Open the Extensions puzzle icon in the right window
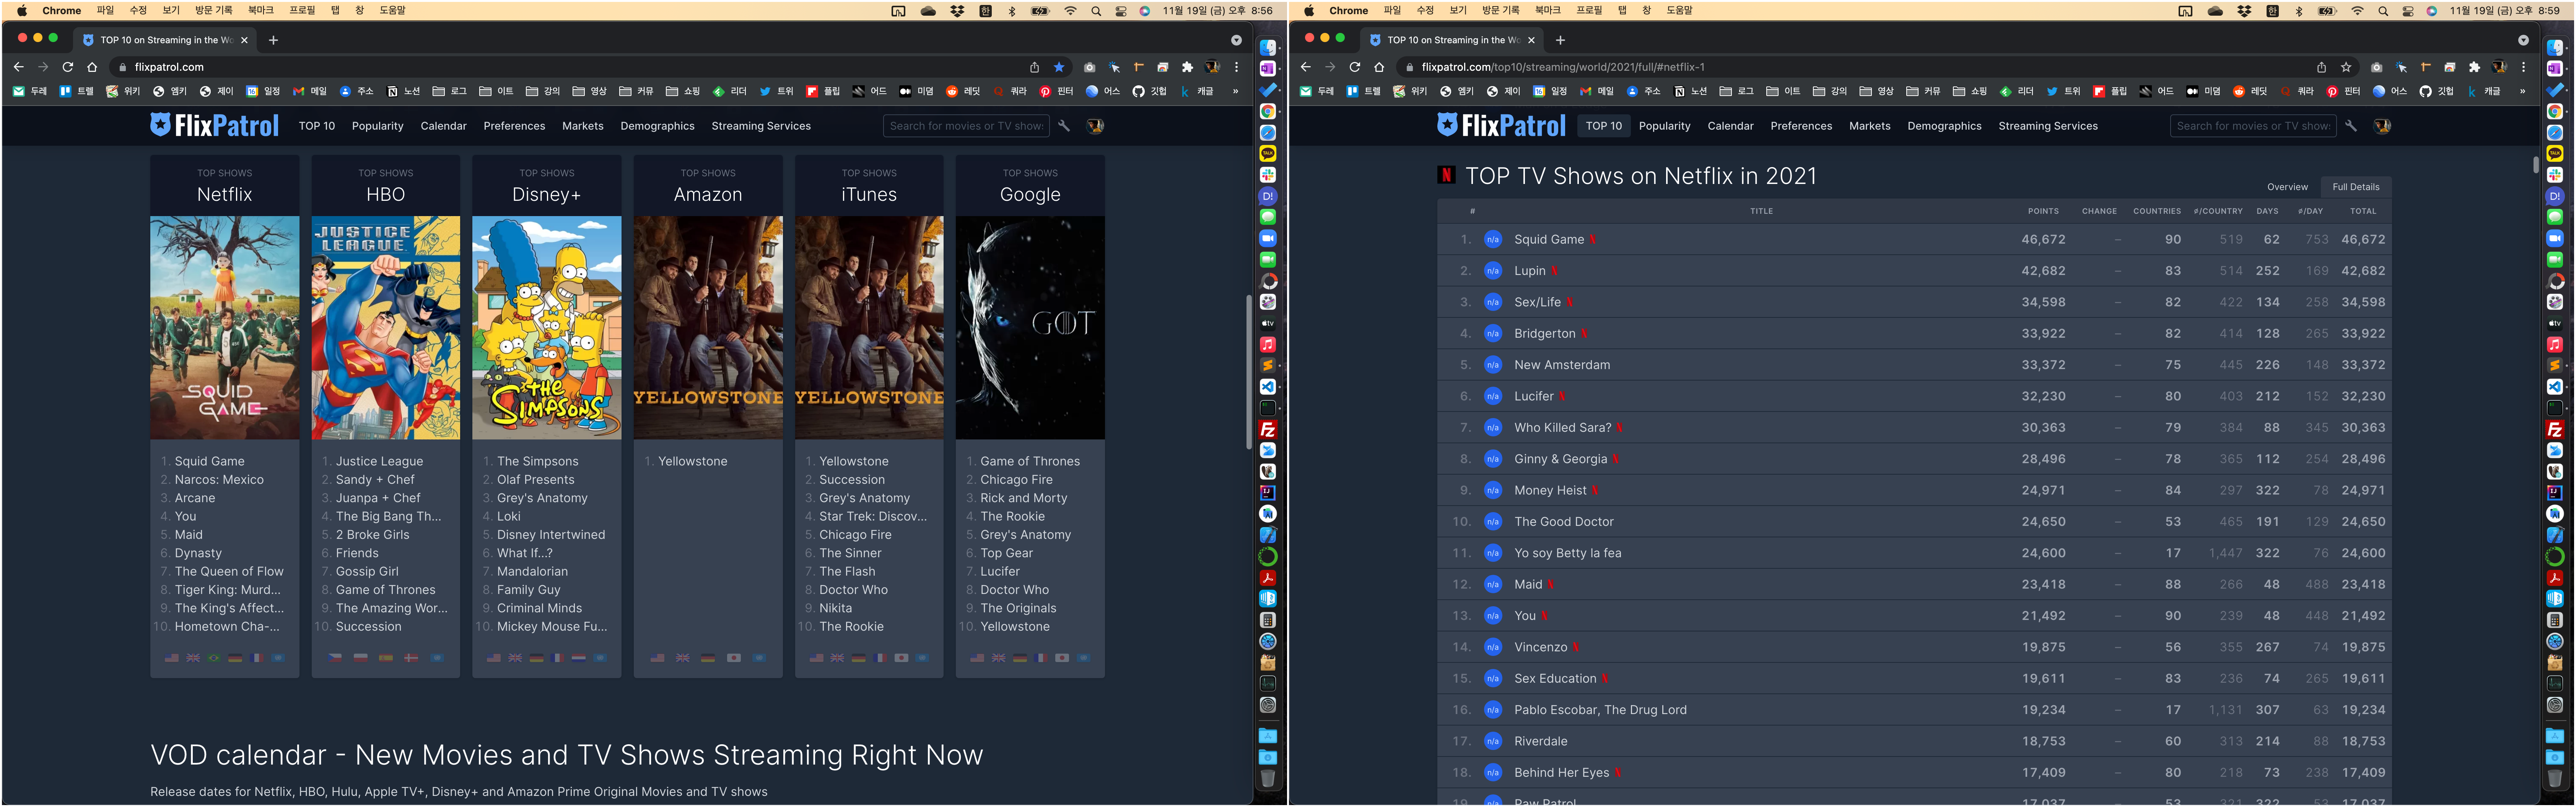The width and height of the screenshot is (2576, 807). click(2474, 67)
